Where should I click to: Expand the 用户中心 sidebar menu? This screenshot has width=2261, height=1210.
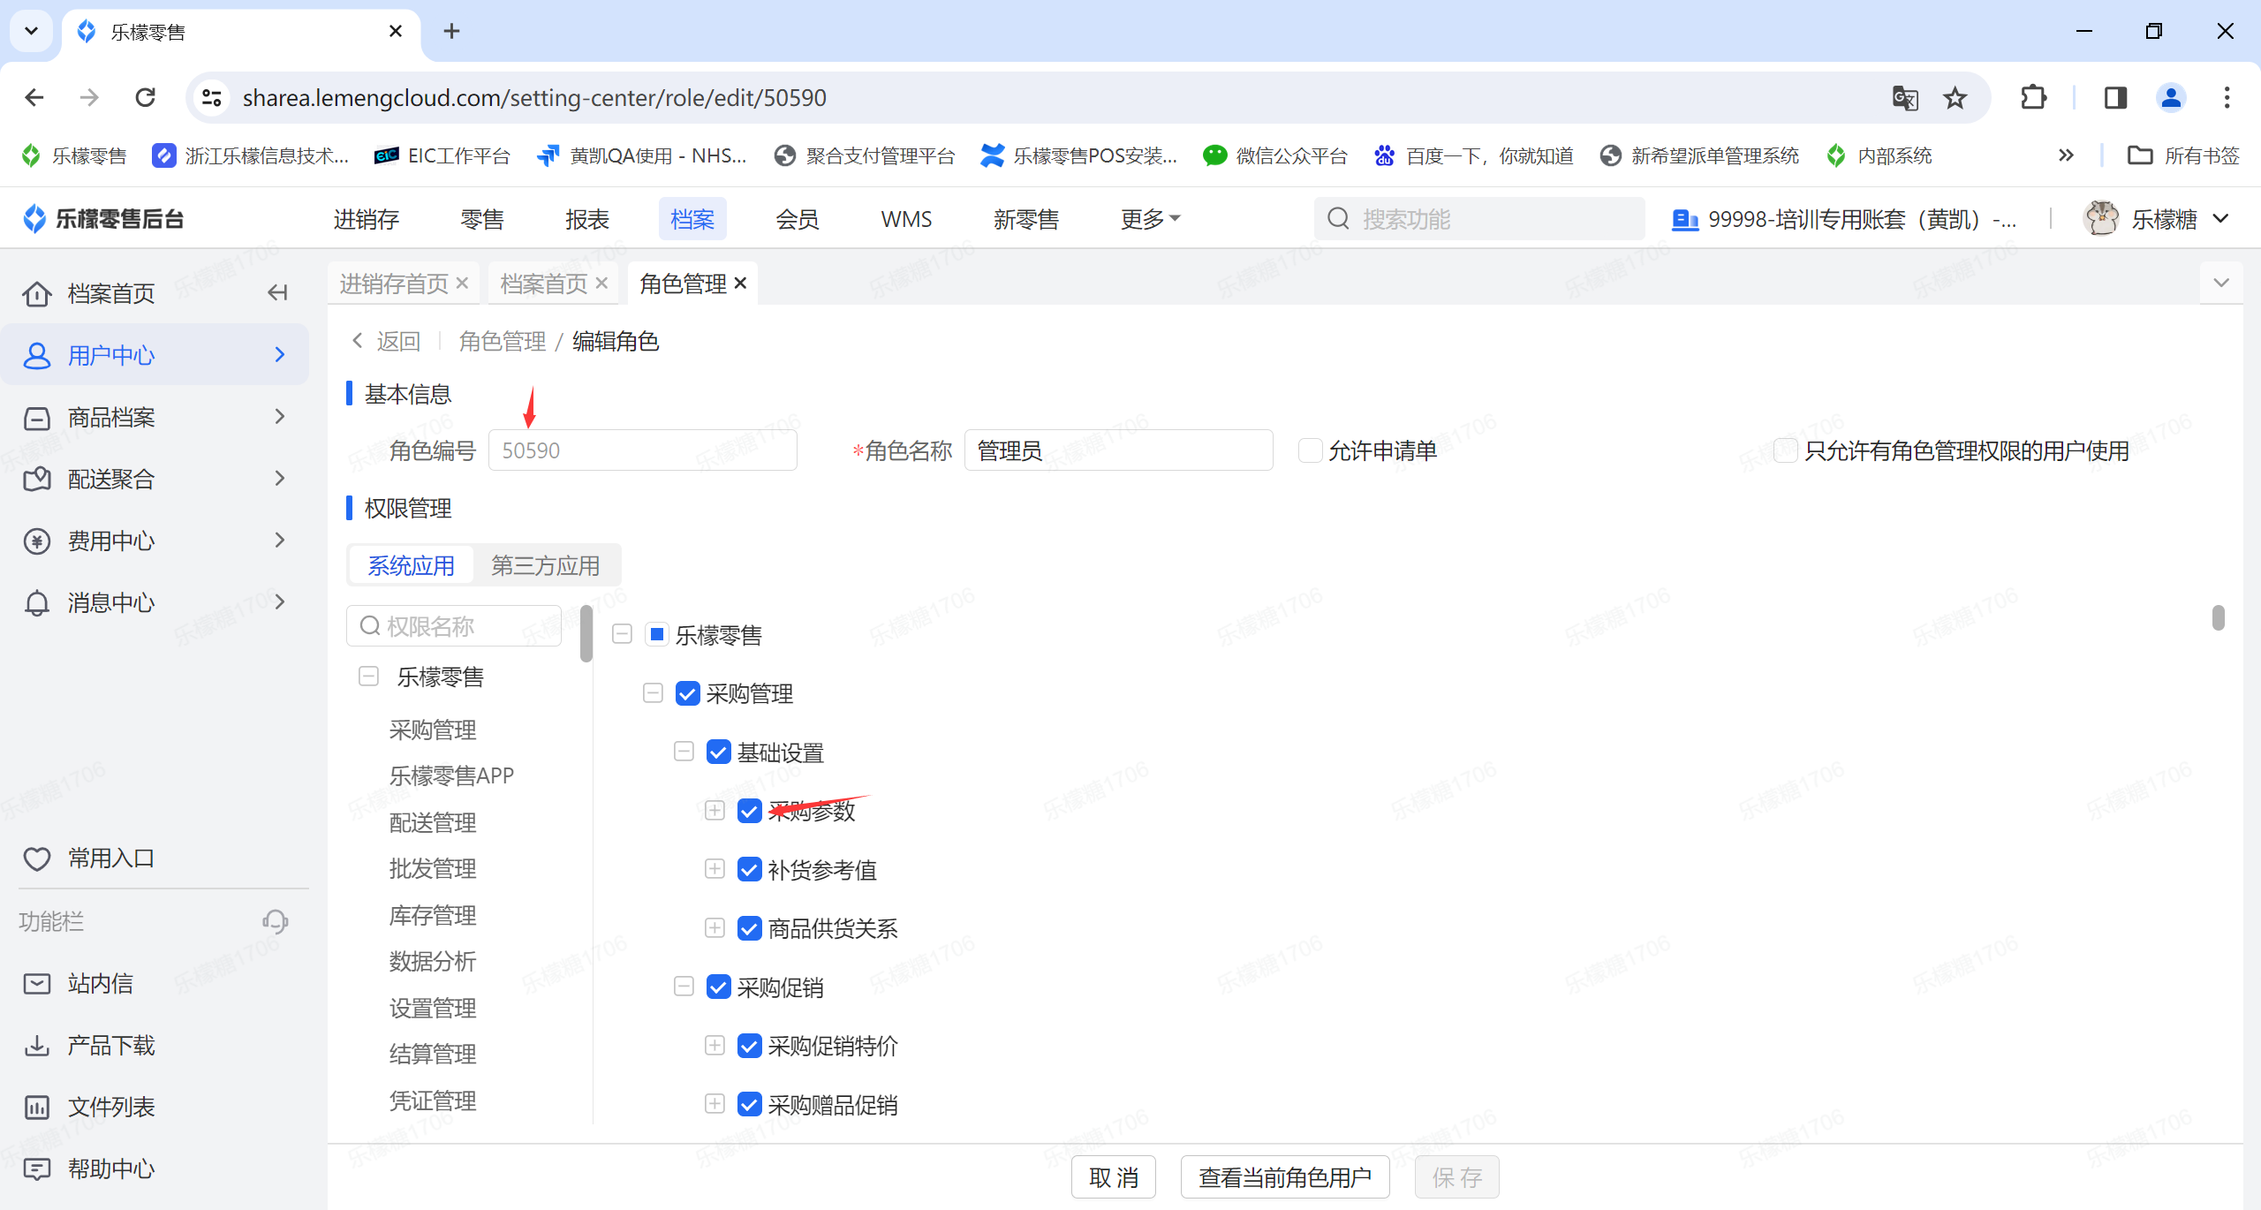point(155,355)
